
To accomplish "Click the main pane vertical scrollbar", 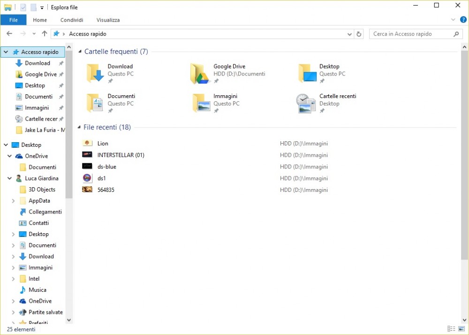I will coord(464,155).
